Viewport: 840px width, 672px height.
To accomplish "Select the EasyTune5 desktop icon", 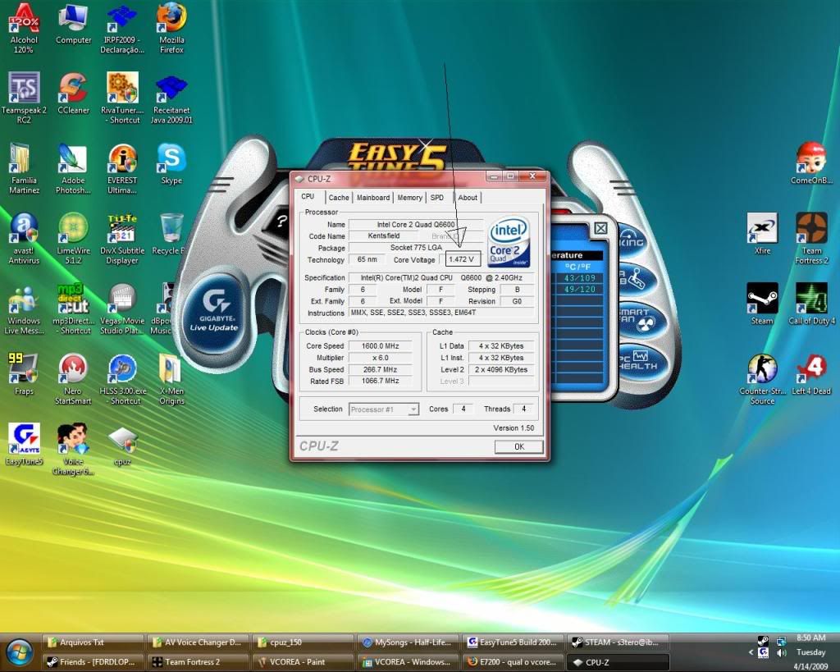I will [24, 445].
